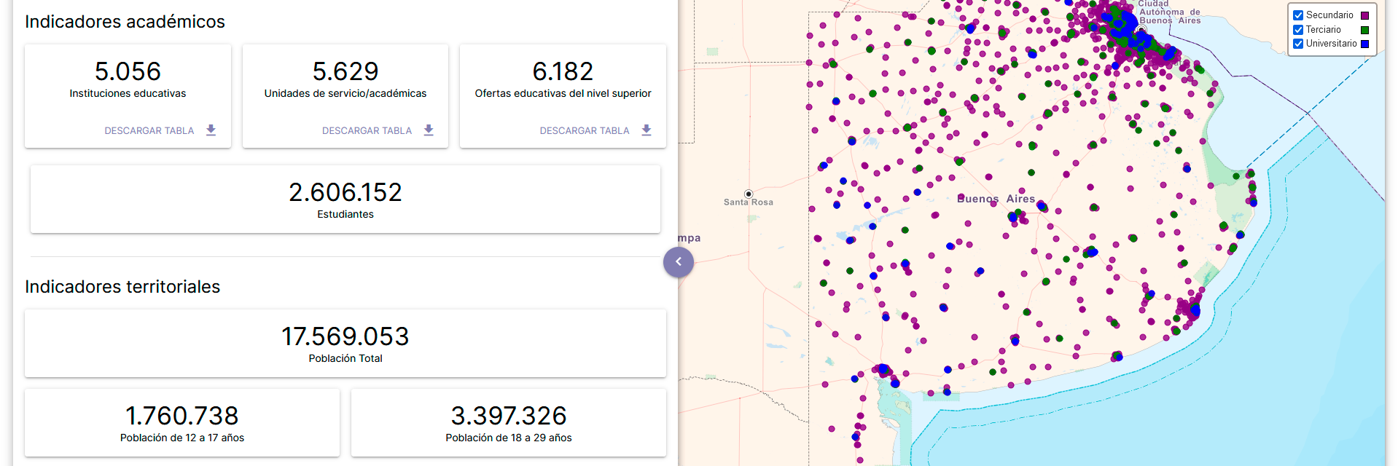Click the Población de 18 a 29 años card

(508, 423)
